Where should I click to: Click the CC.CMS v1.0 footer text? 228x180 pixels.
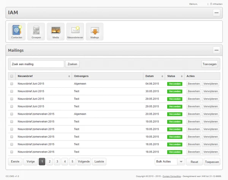pyautogui.click(x=12, y=176)
